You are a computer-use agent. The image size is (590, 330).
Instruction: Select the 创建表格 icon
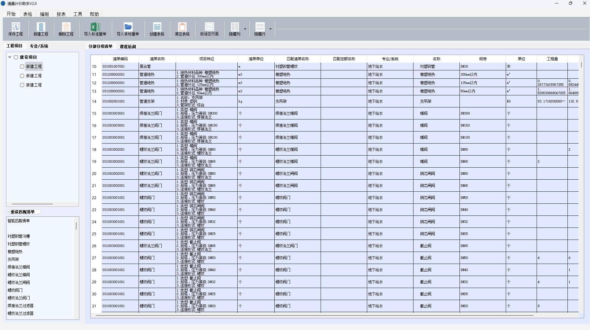157,29
